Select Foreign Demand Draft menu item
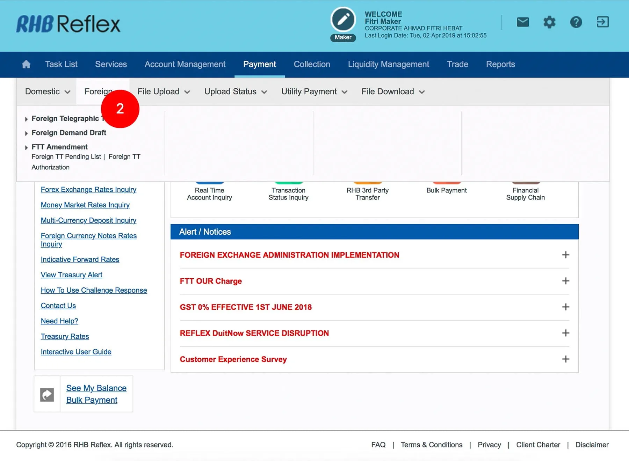The image size is (629, 461). (x=69, y=133)
